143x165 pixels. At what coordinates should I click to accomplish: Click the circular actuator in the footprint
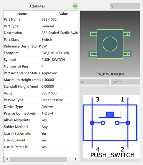110,44
